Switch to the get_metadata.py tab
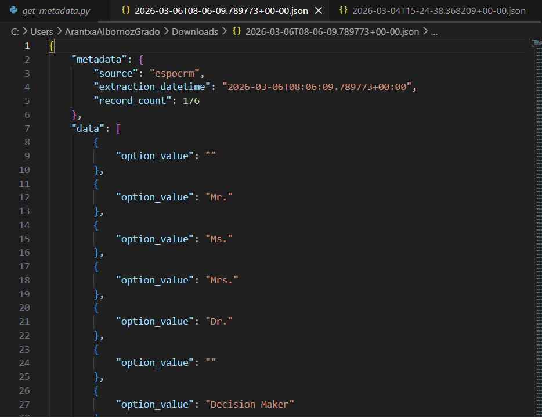The width and height of the screenshot is (542, 417). 56,11
